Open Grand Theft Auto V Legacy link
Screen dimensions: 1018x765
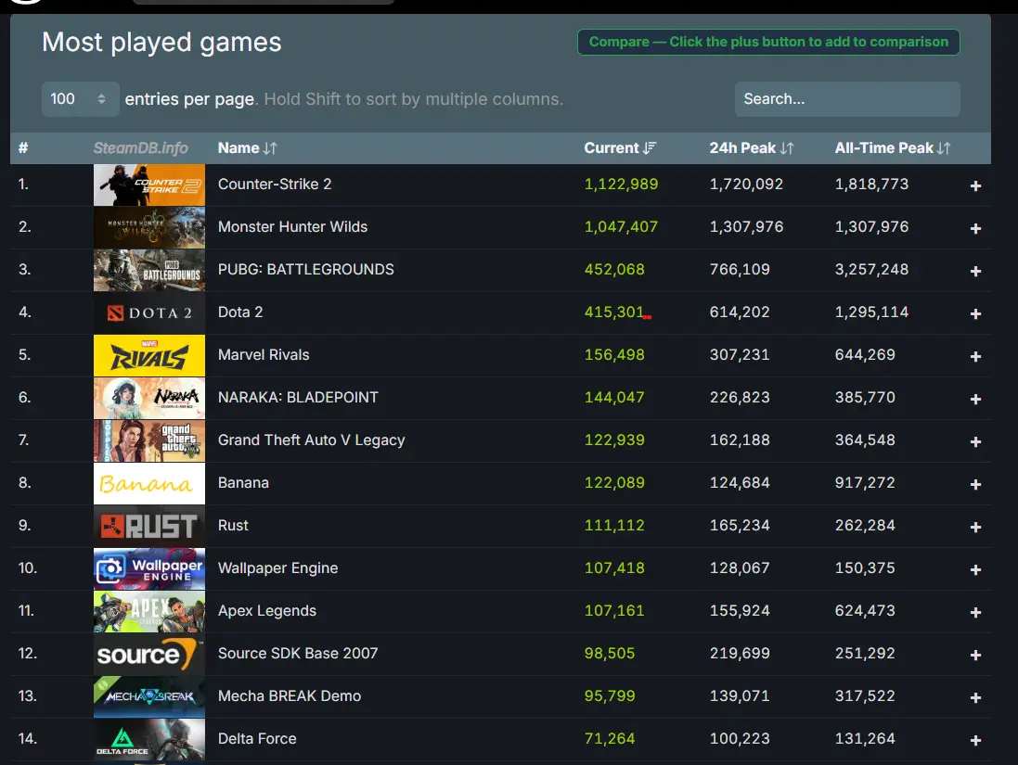[x=312, y=440]
